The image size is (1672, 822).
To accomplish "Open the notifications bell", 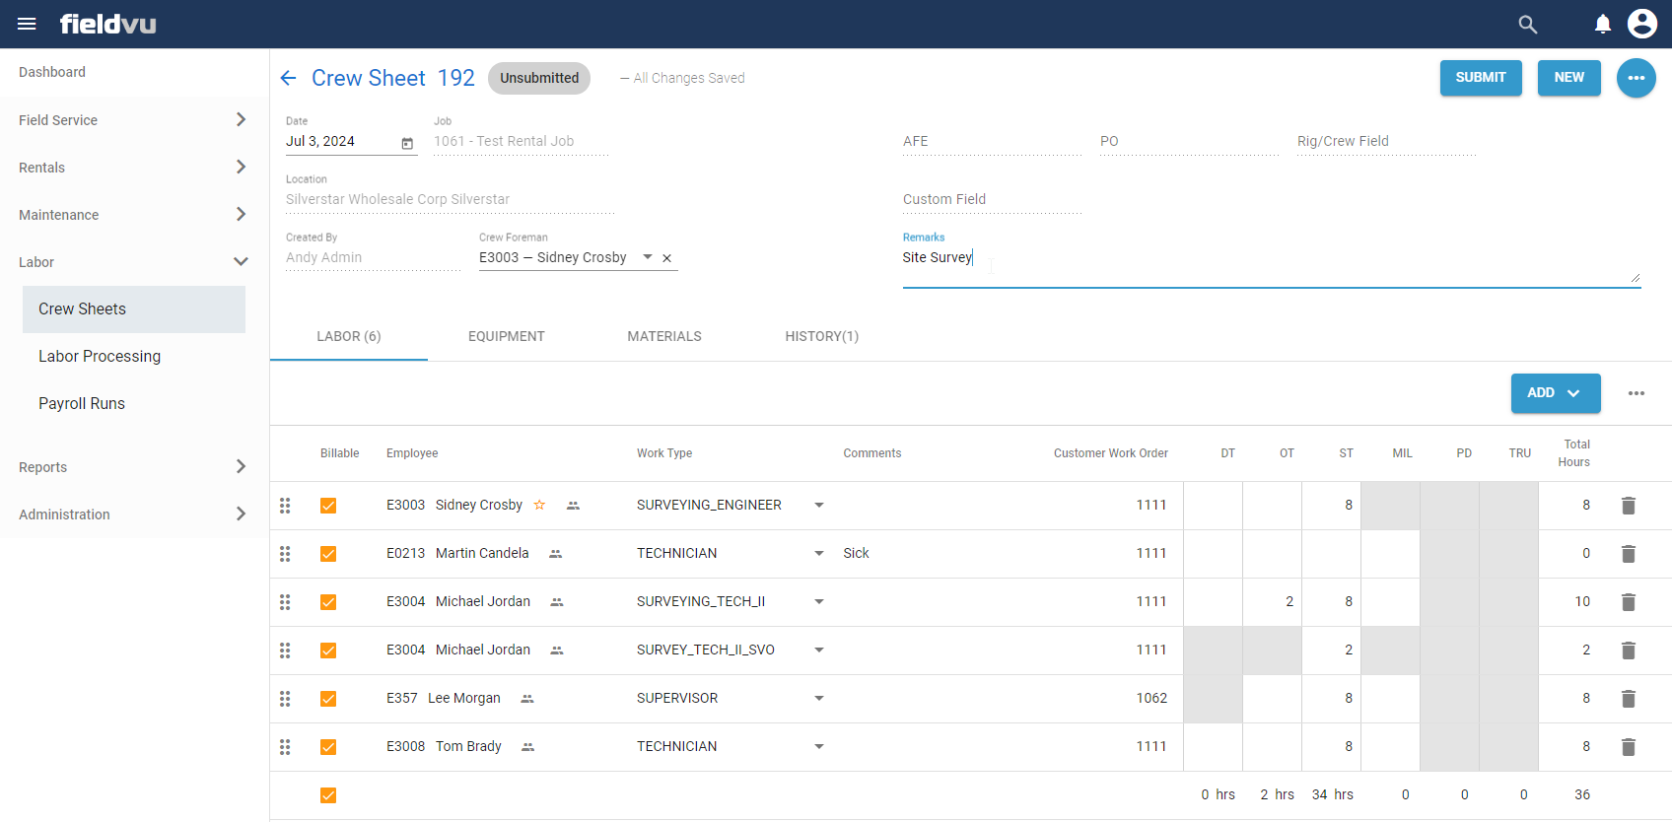I will (1603, 25).
